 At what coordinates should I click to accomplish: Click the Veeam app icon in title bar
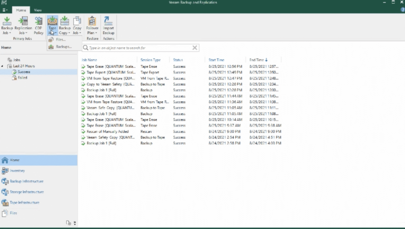(x=4, y=2)
